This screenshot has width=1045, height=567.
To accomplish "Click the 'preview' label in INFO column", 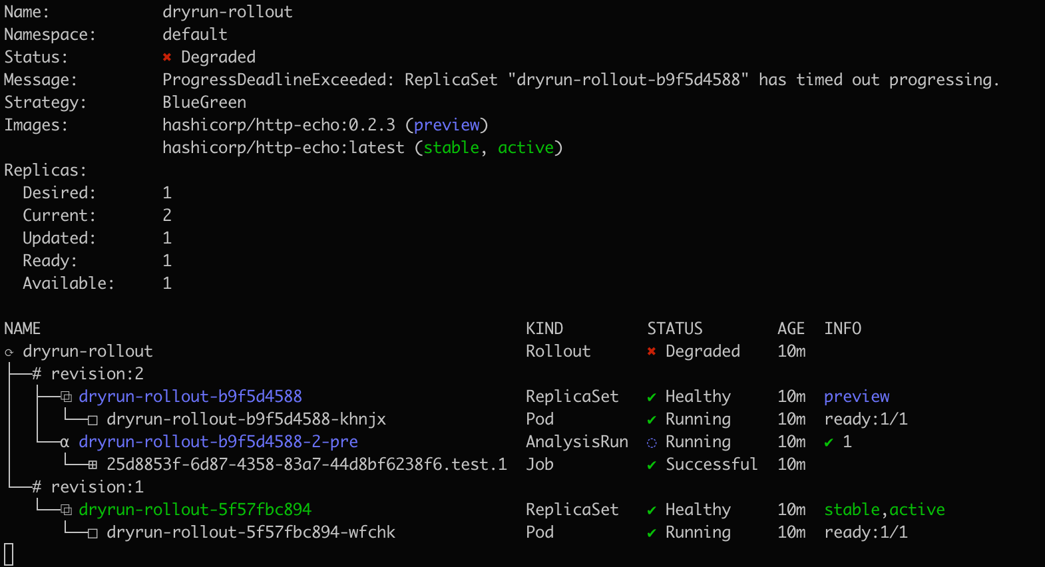I will (857, 397).
